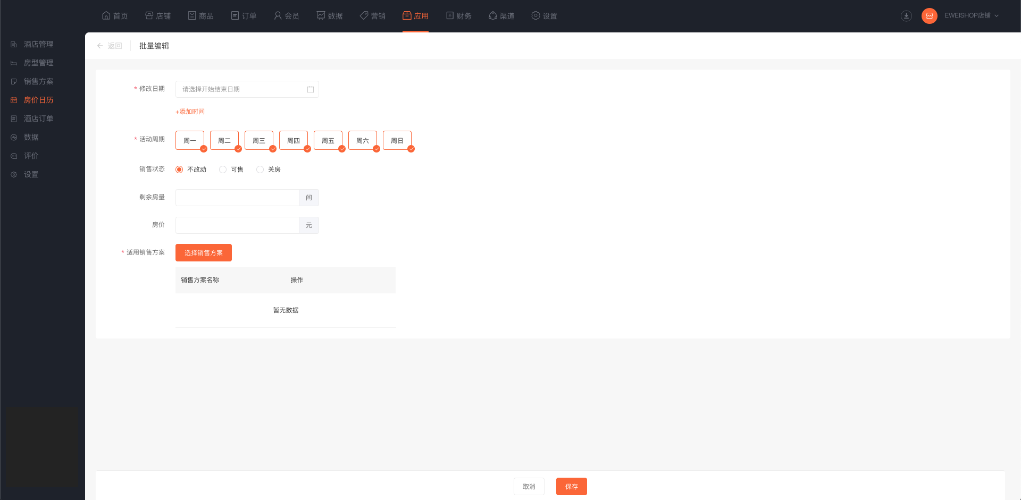Select the 不改动 radio button
The width and height of the screenshot is (1021, 500).
pos(179,170)
